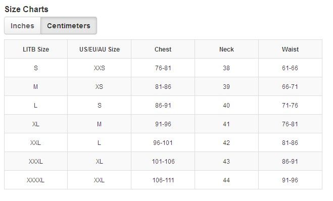Screen dimensions: 333x201
Task: Click the US/EU/AU Size column header
Action: point(100,49)
